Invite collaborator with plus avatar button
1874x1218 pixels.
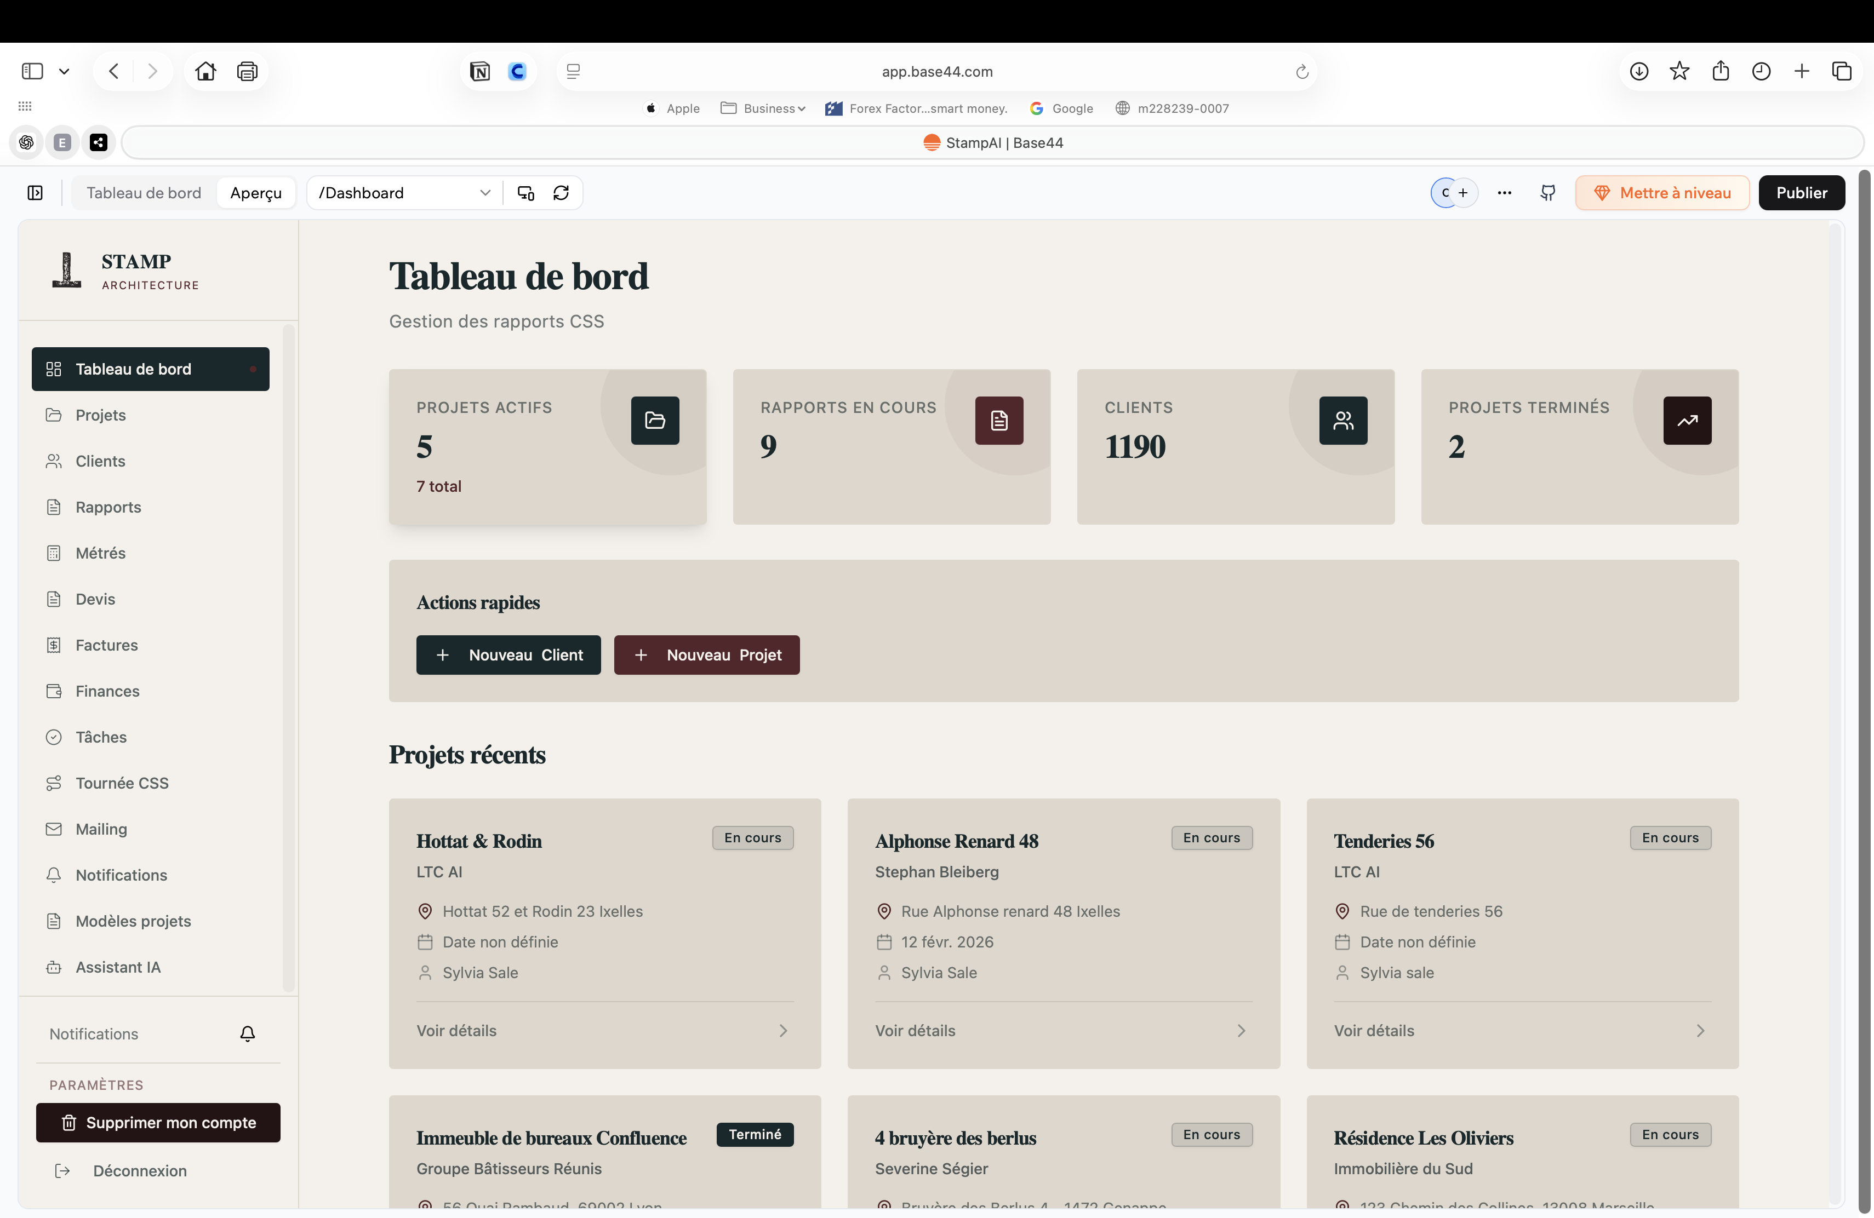[x=1463, y=193]
